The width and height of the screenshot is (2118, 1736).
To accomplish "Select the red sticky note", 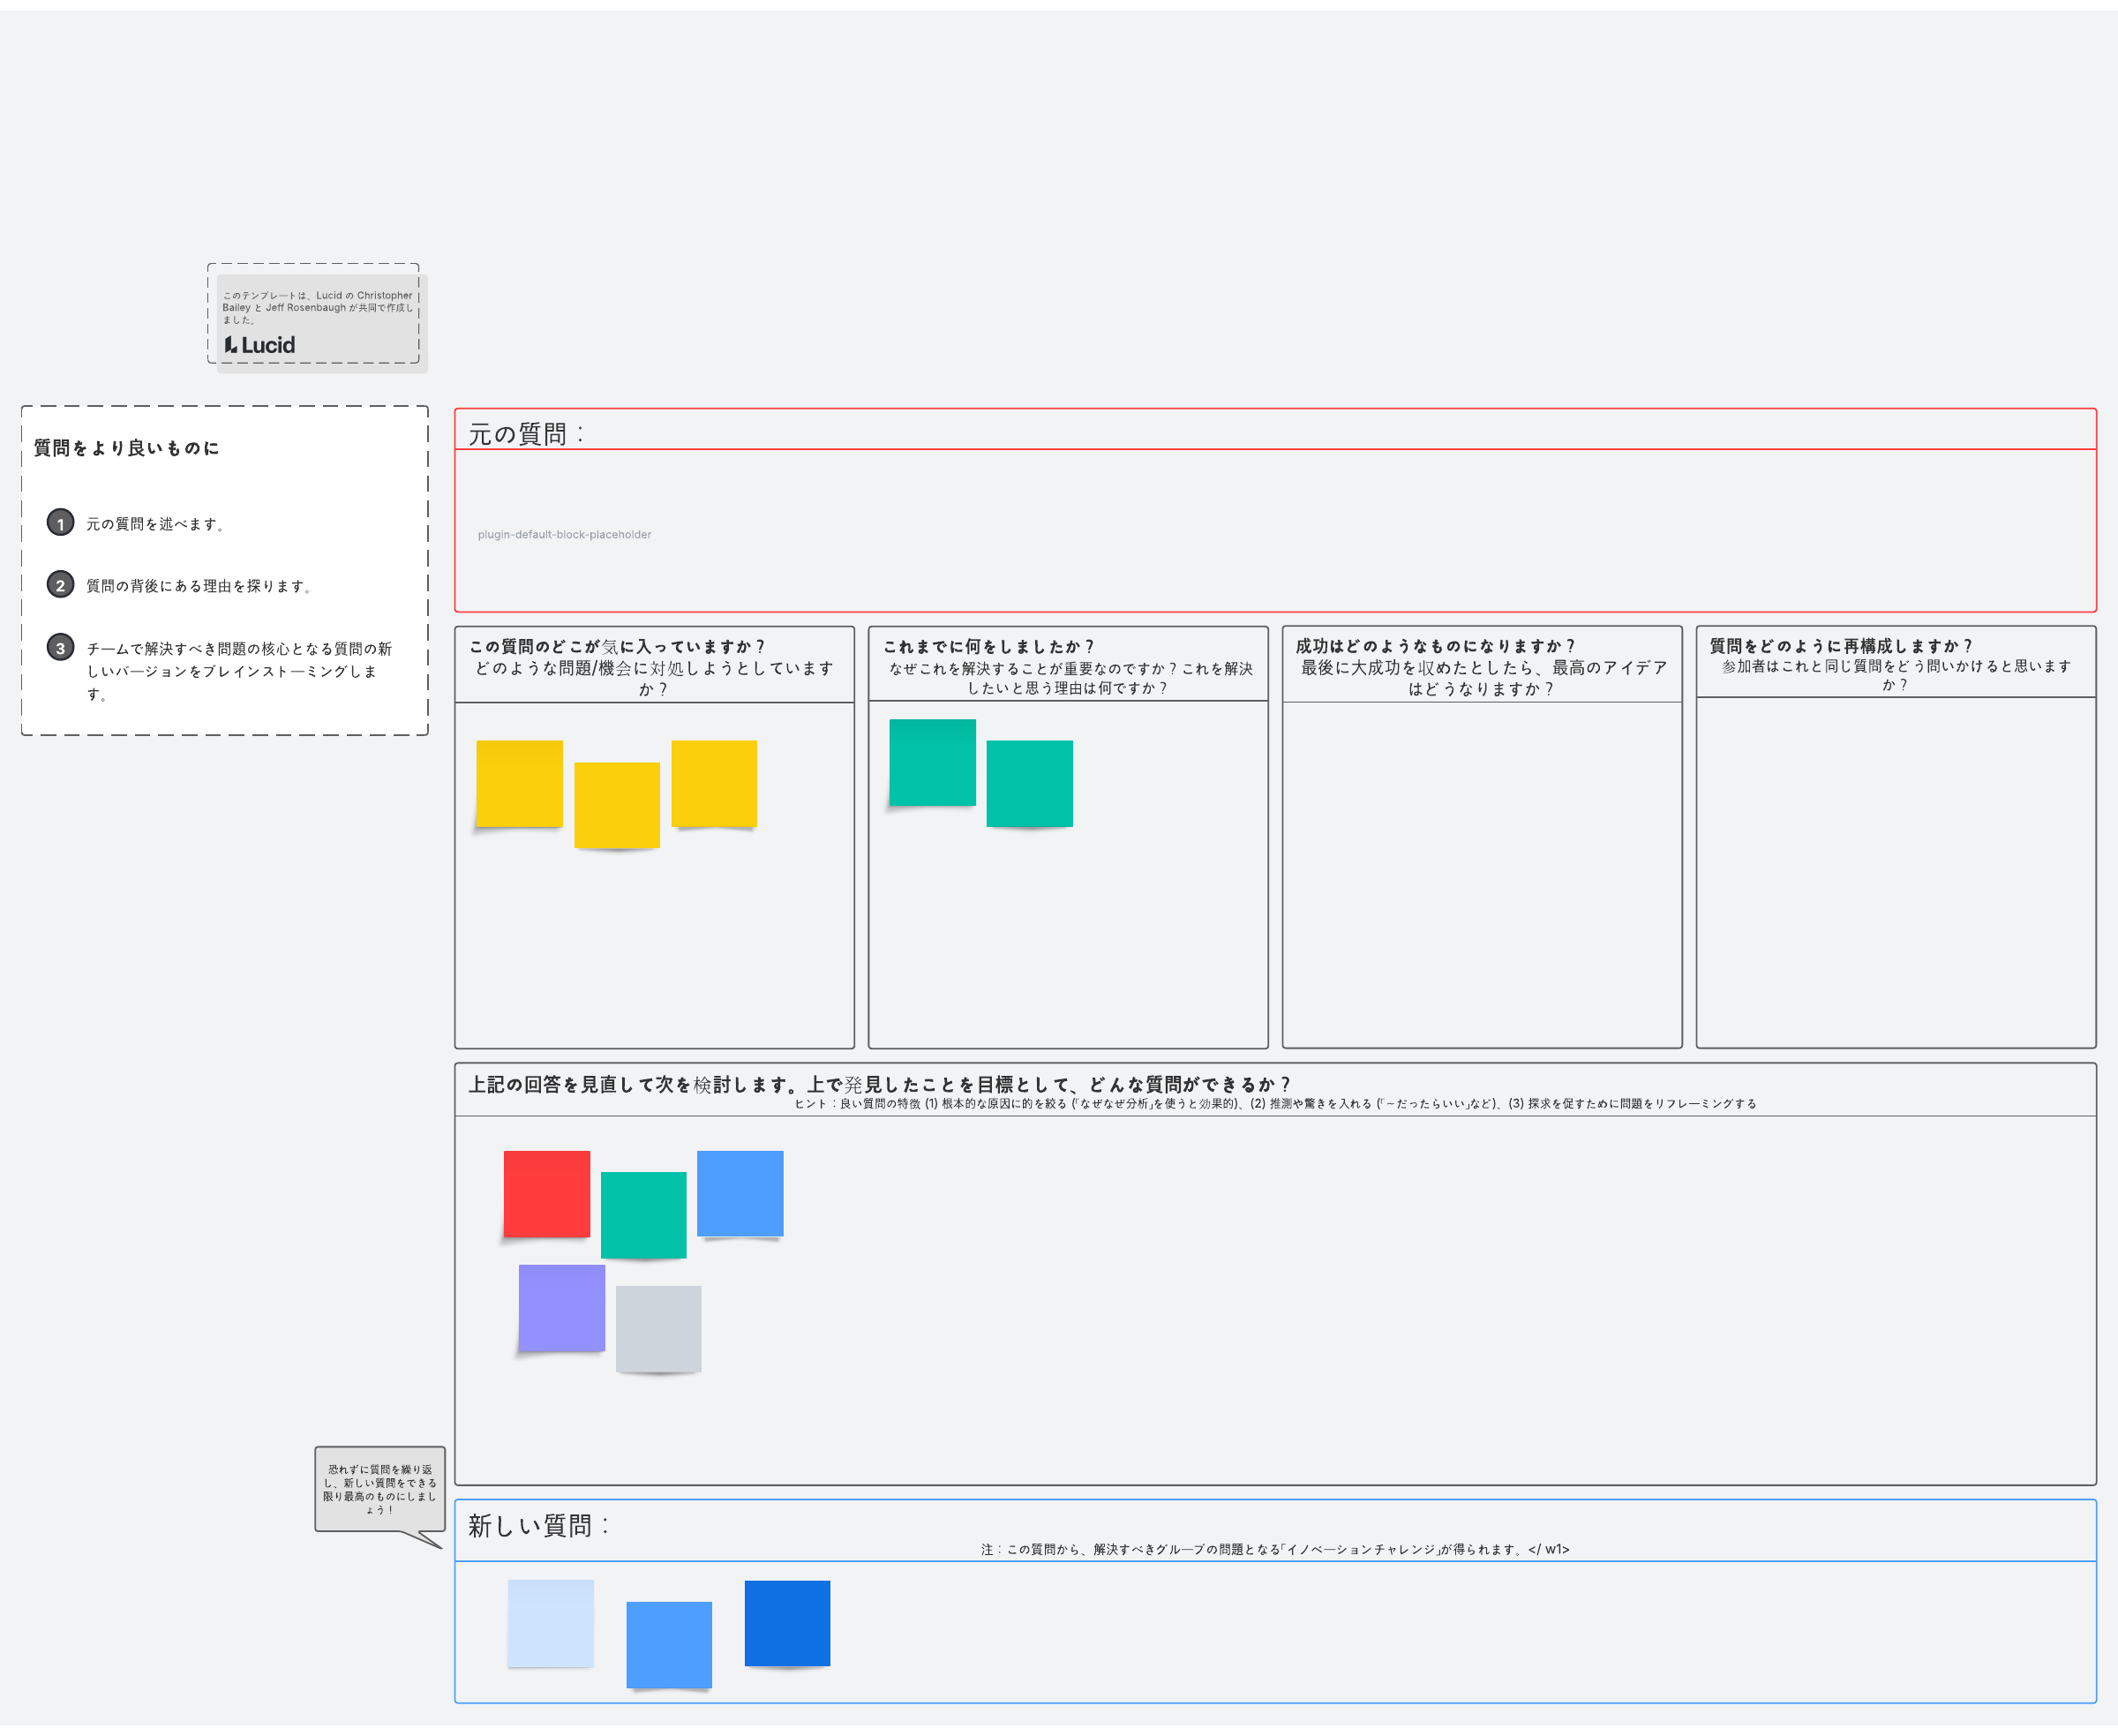I will pyautogui.click(x=546, y=1193).
